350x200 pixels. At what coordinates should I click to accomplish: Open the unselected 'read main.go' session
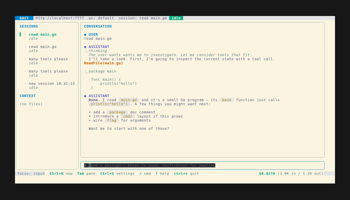[42, 47]
